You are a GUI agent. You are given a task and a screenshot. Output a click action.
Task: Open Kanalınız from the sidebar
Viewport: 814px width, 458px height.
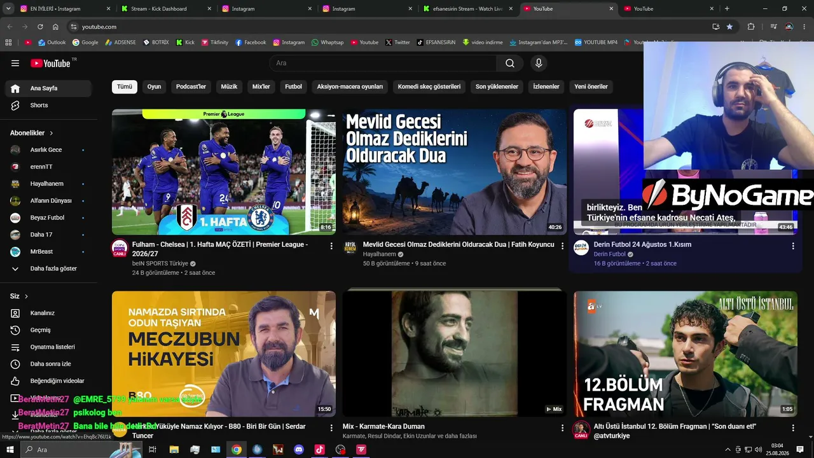(x=48, y=313)
